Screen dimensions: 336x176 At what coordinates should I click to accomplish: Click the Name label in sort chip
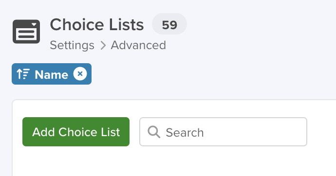coord(52,75)
